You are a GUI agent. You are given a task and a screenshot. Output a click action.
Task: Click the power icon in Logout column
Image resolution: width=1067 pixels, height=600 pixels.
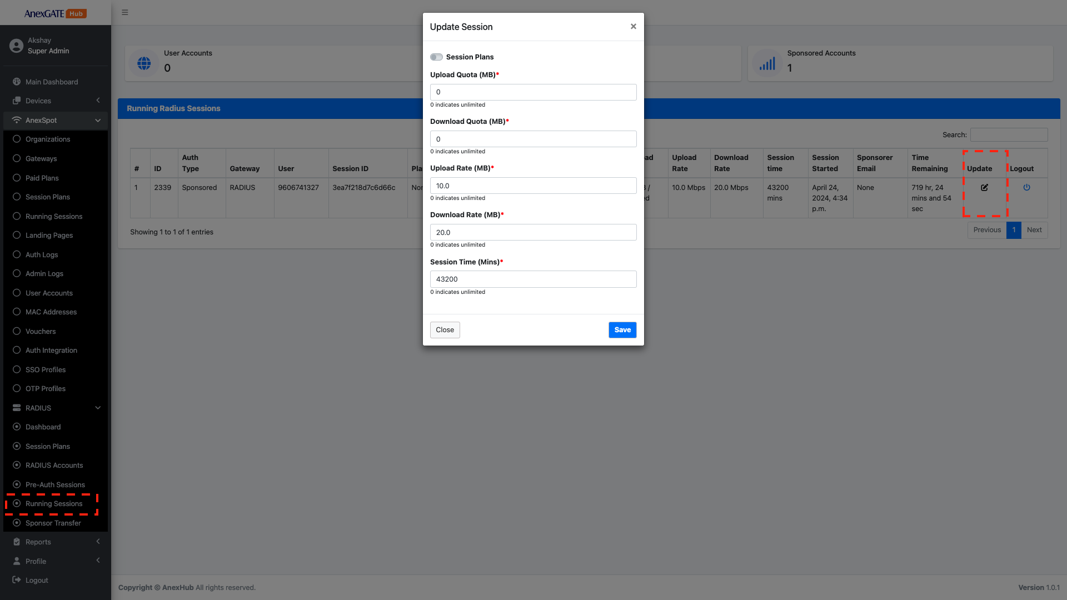coord(1026,188)
